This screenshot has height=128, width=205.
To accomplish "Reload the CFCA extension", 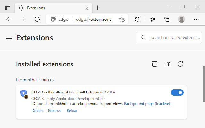I will point(72,111).
